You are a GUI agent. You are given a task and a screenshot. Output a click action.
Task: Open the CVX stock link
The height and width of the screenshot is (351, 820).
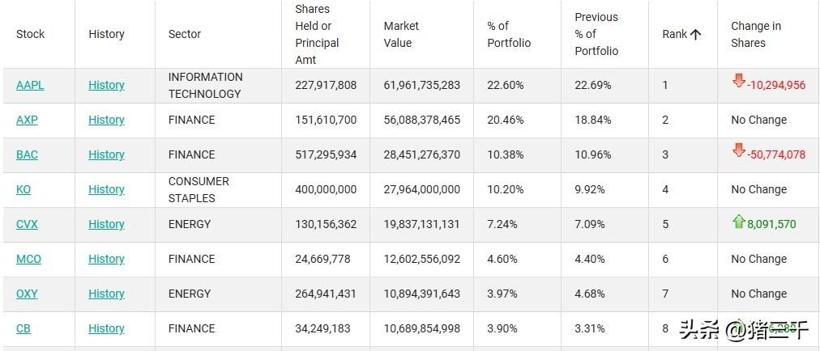pyautogui.click(x=28, y=224)
